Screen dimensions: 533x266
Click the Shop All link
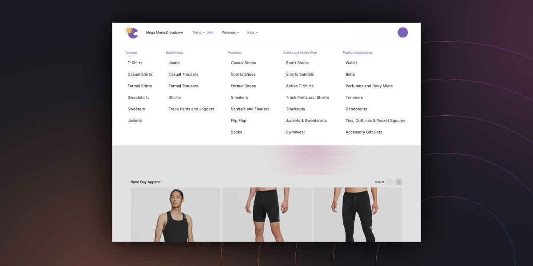tap(379, 182)
